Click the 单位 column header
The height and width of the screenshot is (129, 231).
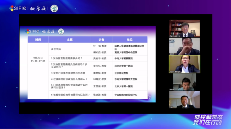tap(130, 40)
